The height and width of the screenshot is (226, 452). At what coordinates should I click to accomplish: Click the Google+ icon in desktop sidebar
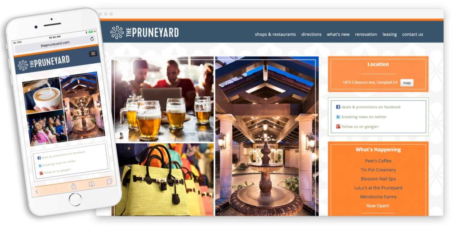pos(338,127)
